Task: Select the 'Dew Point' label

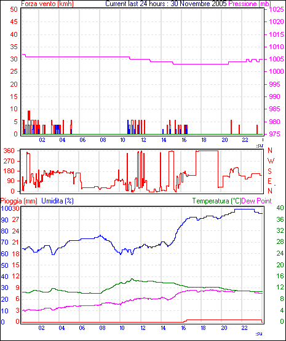Action: (x=256, y=201)
